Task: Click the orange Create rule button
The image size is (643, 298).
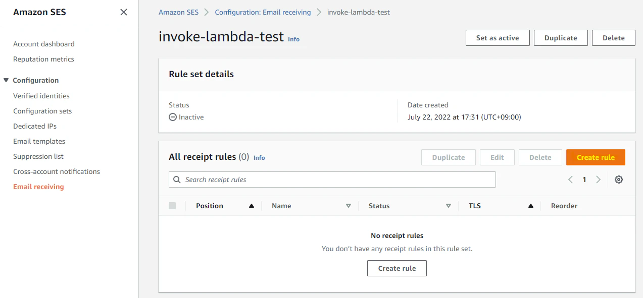Action: [596, 157]
